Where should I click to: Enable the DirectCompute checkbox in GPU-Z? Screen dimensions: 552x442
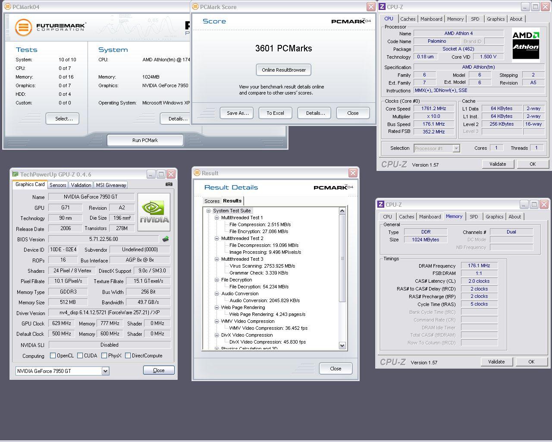click(x=128, y=356)
